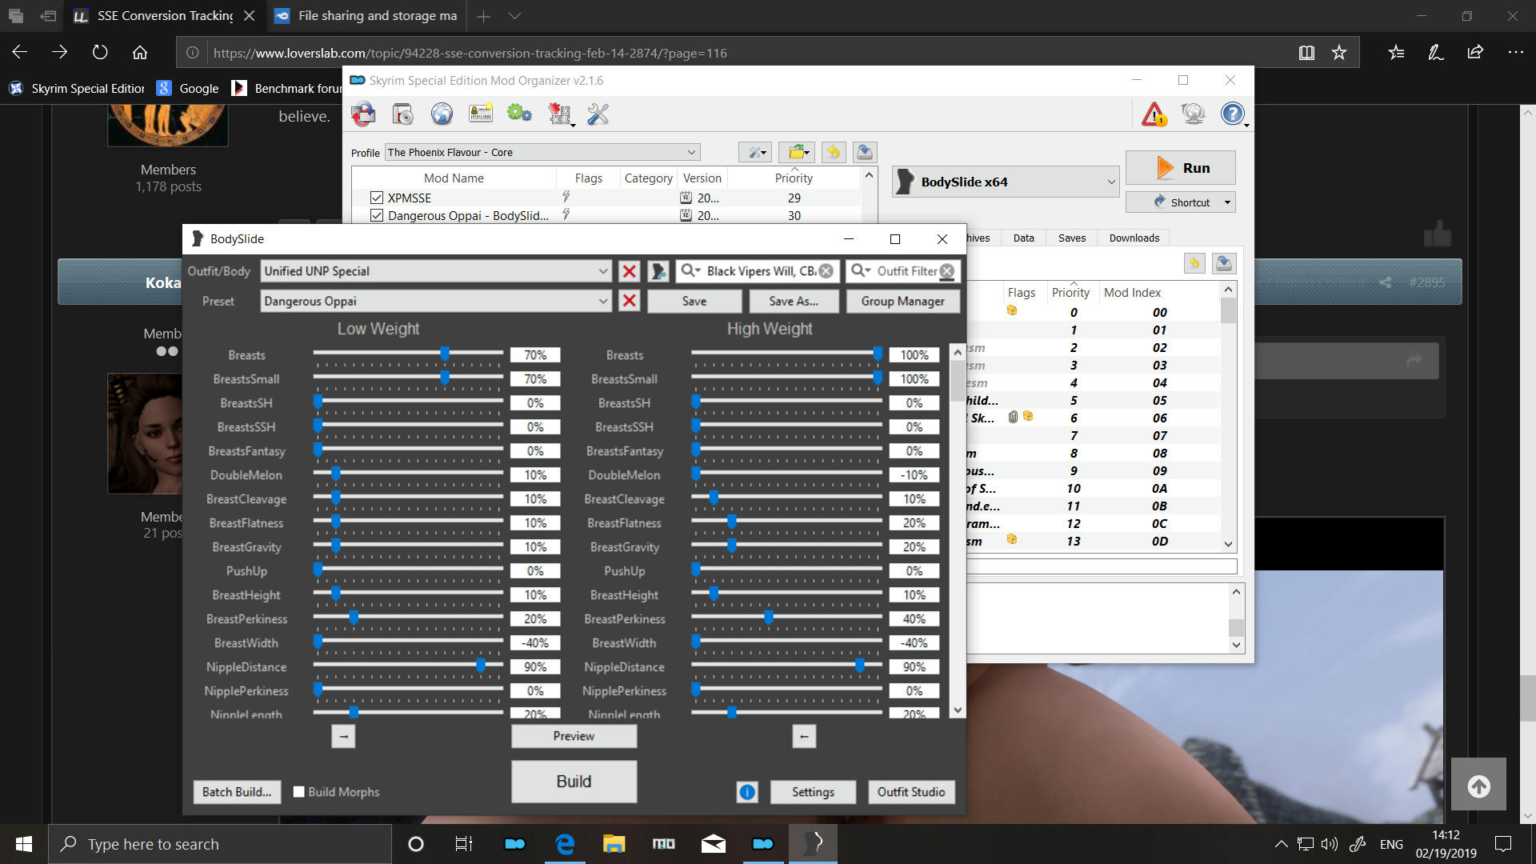Click Install Mod icon in Mod Organizer toolbar
The height and width of the screenshot is (864, 1536).
[364, 114]
